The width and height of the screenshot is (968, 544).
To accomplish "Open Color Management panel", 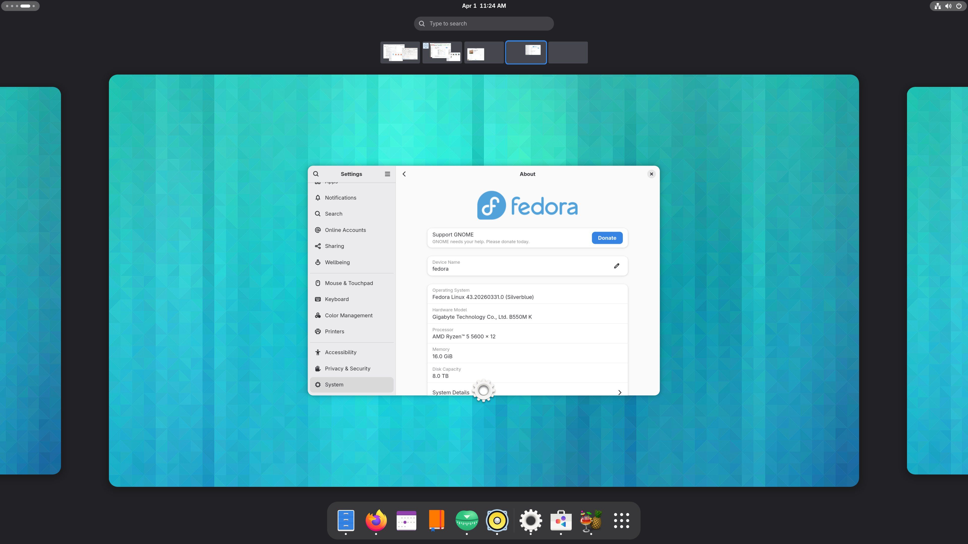I will [352, 315].
